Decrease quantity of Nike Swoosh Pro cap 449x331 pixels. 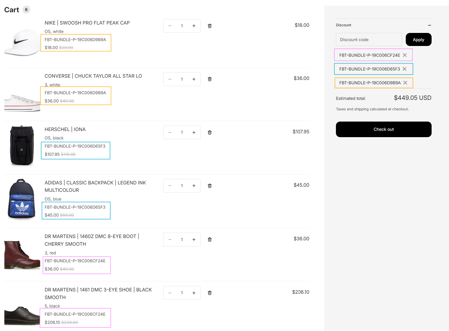[170, 26]
